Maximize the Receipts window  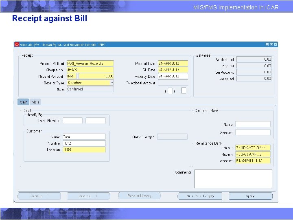(x=271, y=44)
